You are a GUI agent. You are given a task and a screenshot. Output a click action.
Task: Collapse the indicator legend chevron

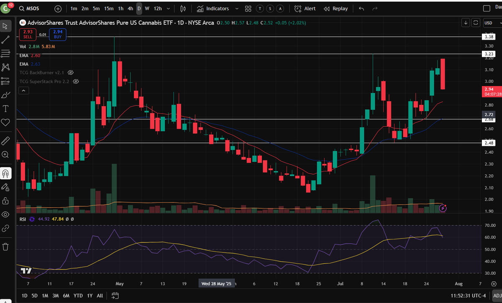(24, 90)
